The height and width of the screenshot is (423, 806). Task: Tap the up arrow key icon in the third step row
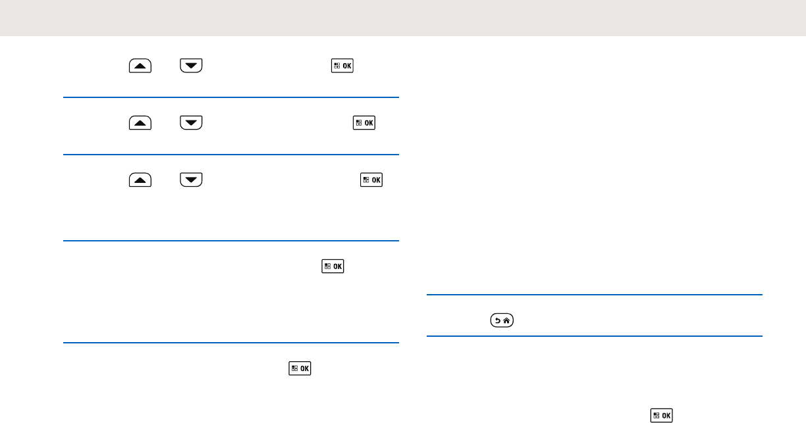[141, 179]
